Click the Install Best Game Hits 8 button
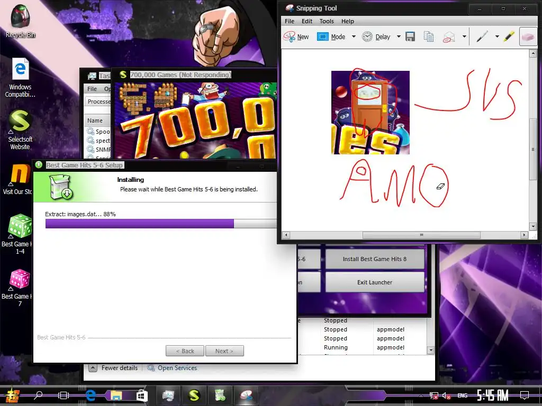 click(x=375, y=259)
